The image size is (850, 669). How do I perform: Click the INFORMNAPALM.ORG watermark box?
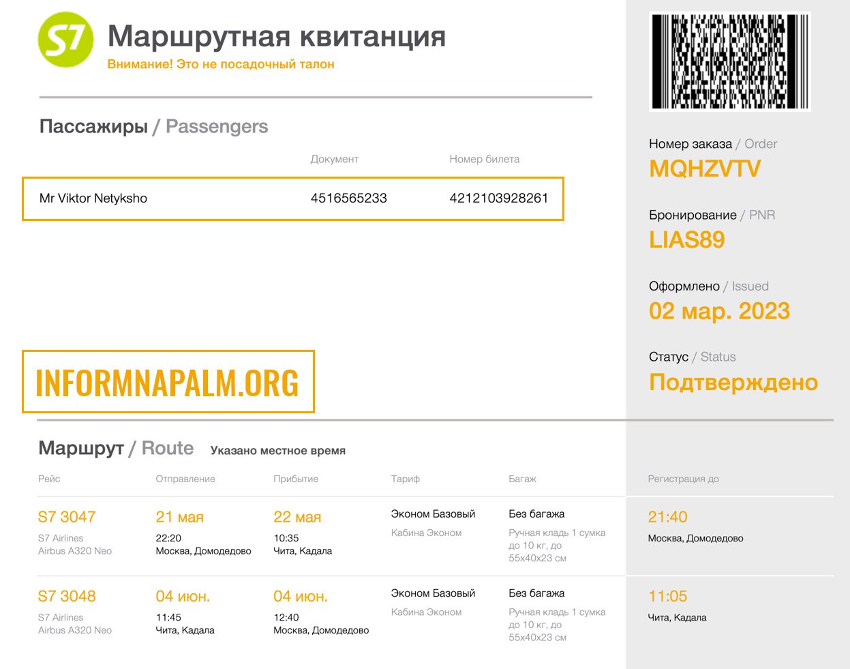click(x=168, y=382)
